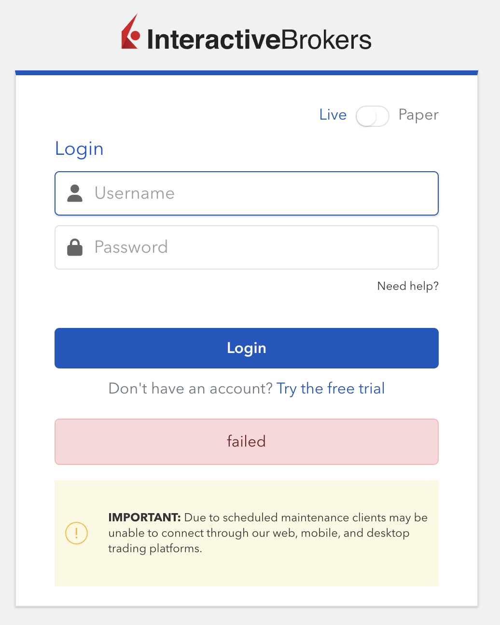Open the Need help? link

click(408, 286)
